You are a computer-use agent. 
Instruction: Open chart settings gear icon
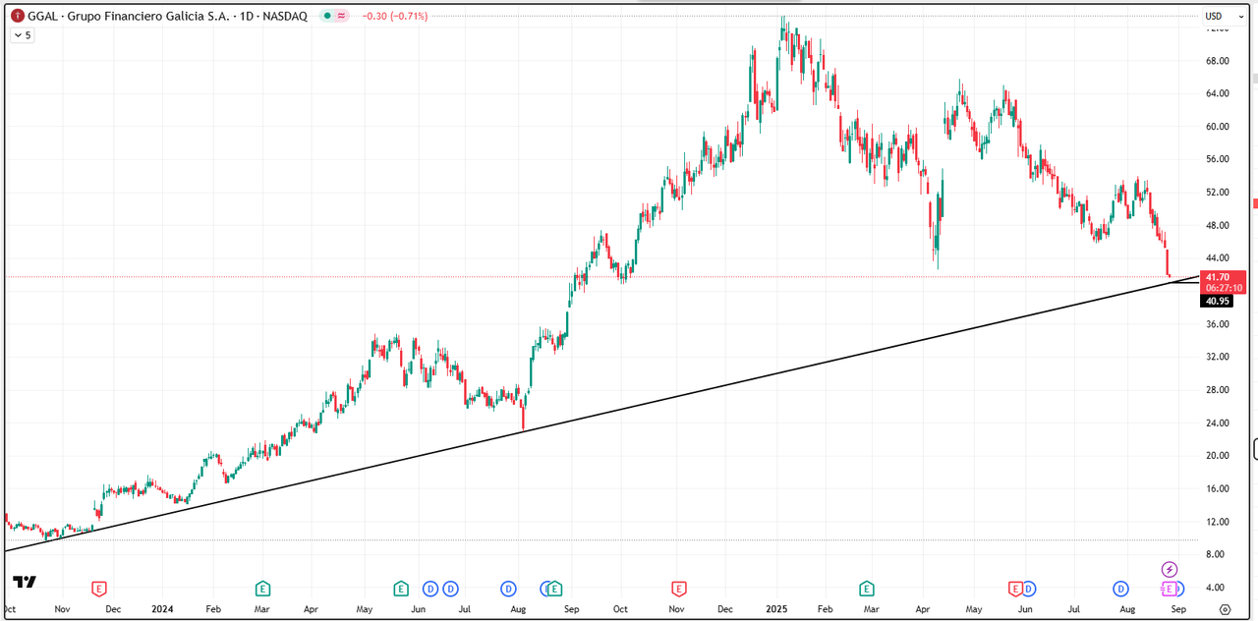click(1225, 609)
